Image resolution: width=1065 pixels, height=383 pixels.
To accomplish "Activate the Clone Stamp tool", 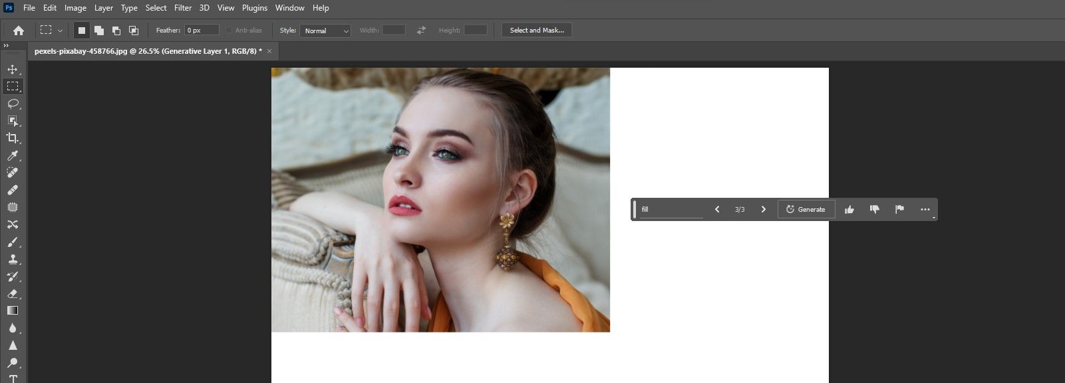I will point(13,259).
